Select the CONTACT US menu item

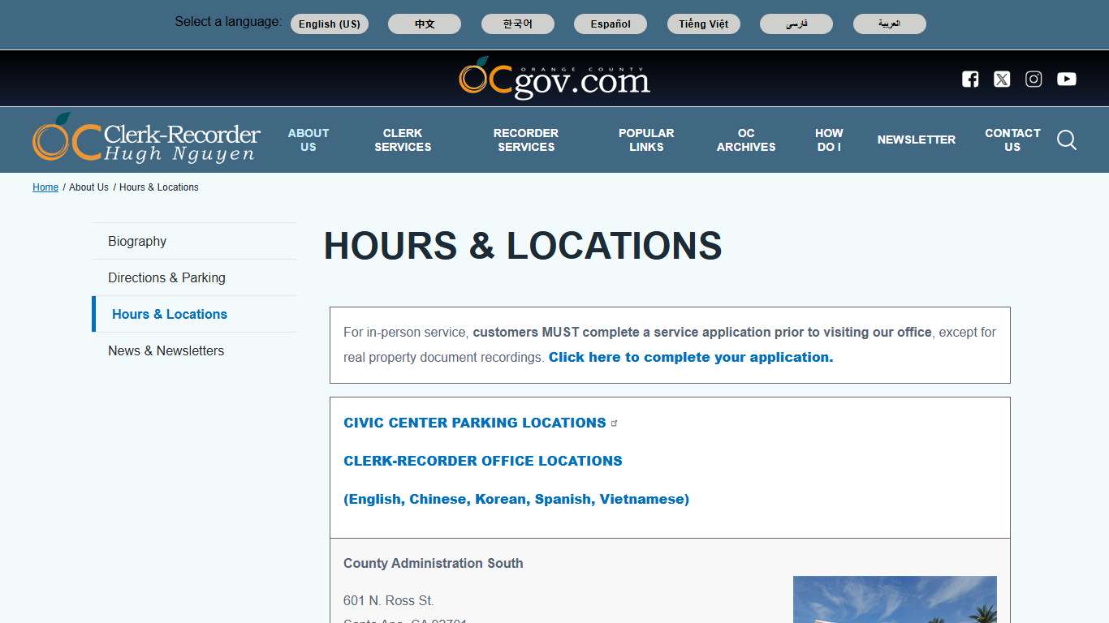pyautogui.click(x=1012, y=140)
